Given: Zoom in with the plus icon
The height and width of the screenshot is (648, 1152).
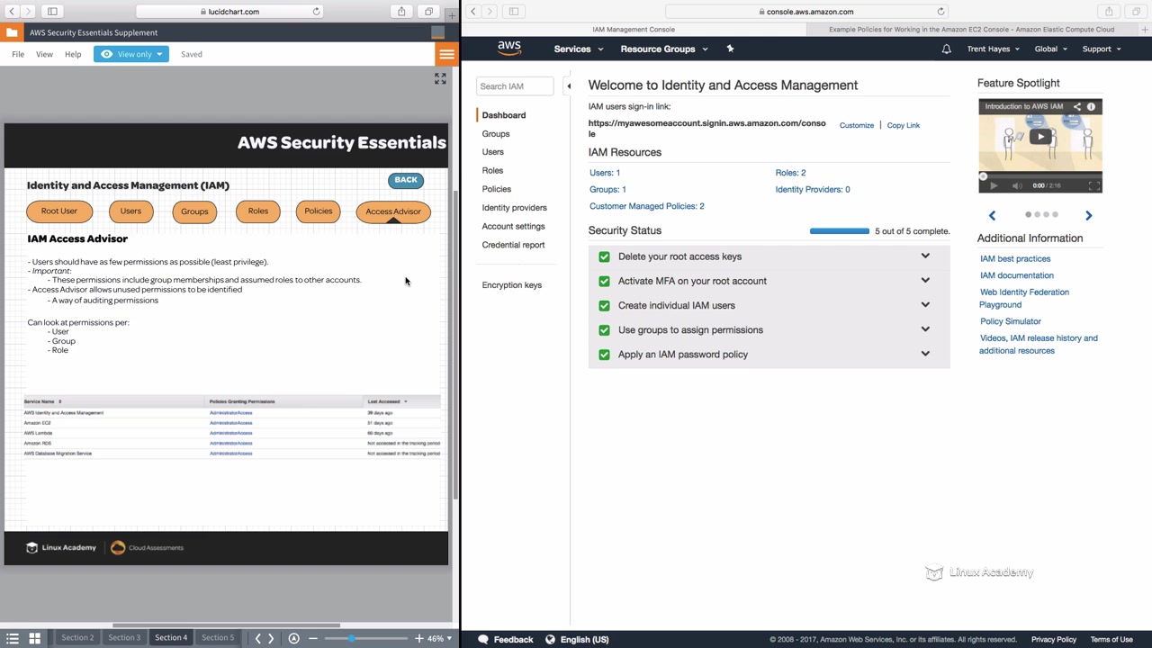Looking at the screenshot, I should click(419, 638).
